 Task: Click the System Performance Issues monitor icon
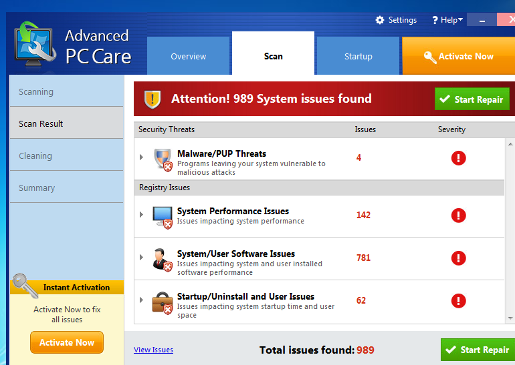pos(163,216)
